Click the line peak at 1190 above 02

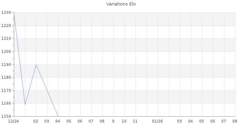click(36, 65)
